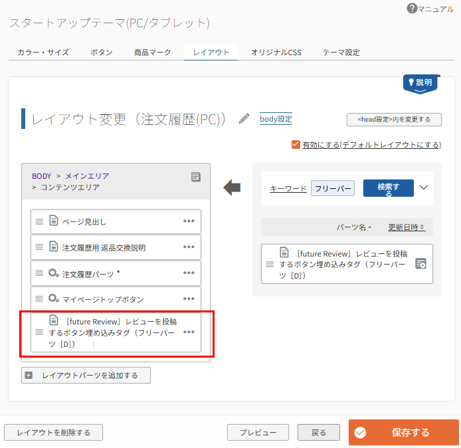The image size is (461, 448).
Task: Click the pencil edit icon beside layout title
Action: click(x=244, y=118)
